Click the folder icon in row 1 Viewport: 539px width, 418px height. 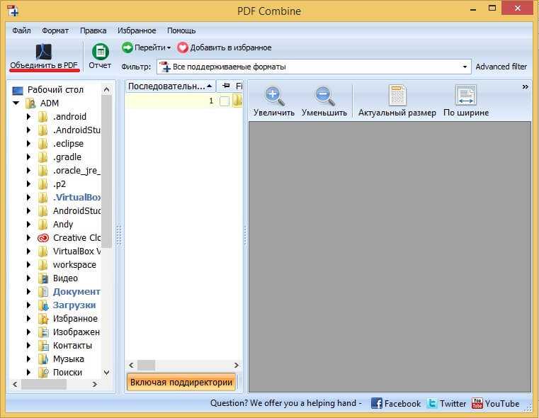[237, 101]
